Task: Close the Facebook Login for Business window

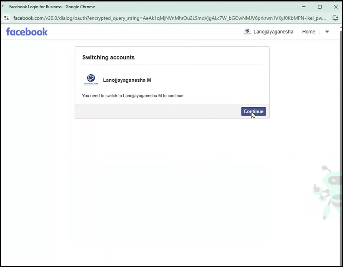Action: [336, 7]
